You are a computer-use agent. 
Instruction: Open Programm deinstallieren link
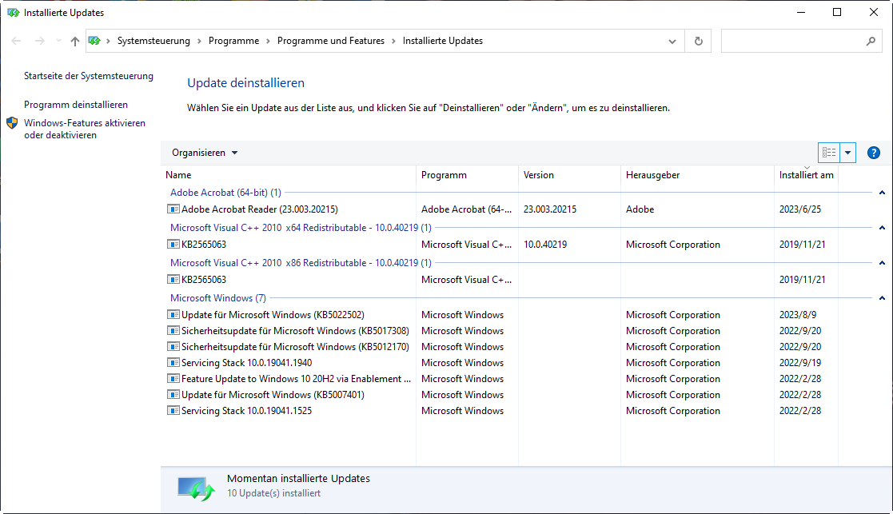tap(76, 105)
